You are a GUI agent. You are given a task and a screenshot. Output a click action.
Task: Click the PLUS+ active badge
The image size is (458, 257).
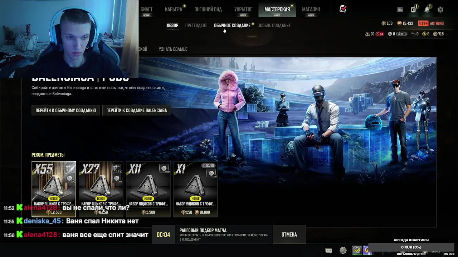[431, 23]
